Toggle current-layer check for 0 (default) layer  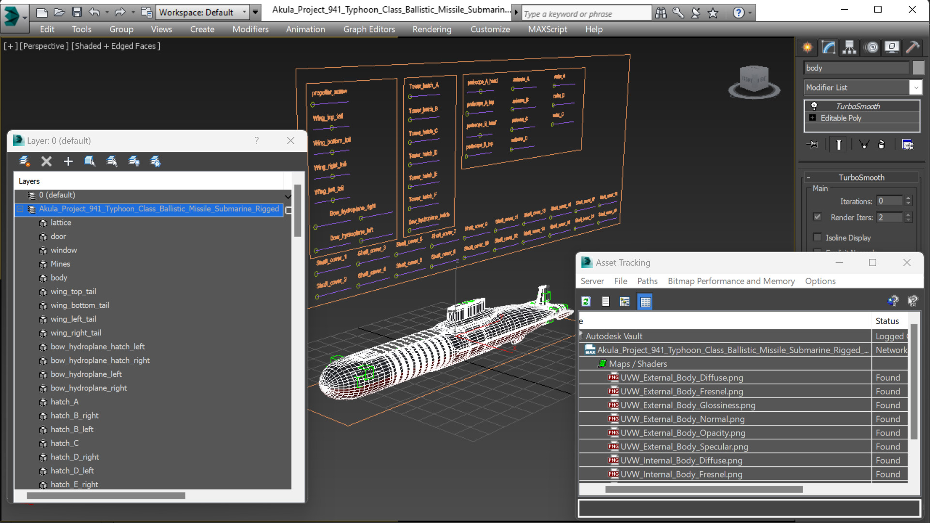[x=288, y=196]
